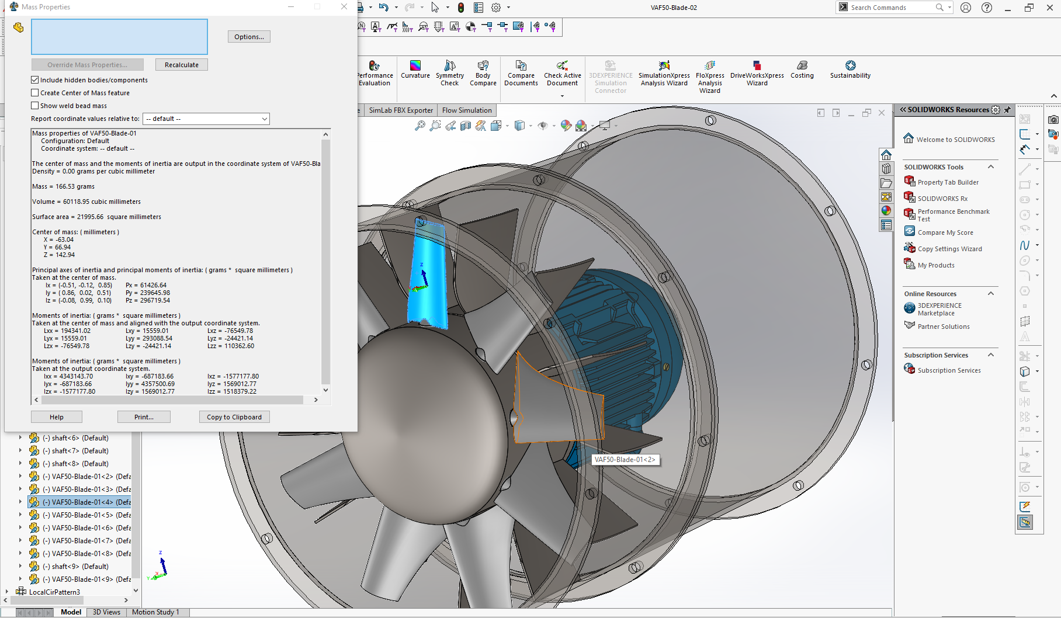Click the Help button in Mass Properties
The width and height of the screenshot is (1061, 618).
tap(57, 417)
